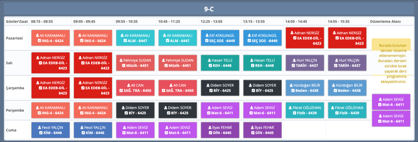
Task: Click the empty Cuma 14:05 time slot
Action: (304, 130)
